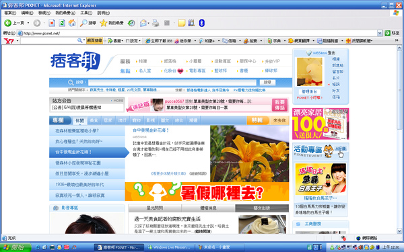Screen dimensions: 404x252
Task: Click the 網頁搜尋 button on Yahoo toolbar
Action: 94,40
